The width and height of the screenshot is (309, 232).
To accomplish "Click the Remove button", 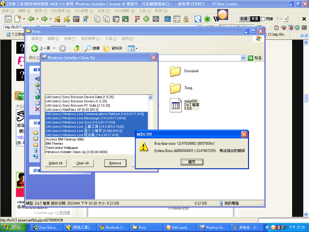I will [x=115, y=163].
